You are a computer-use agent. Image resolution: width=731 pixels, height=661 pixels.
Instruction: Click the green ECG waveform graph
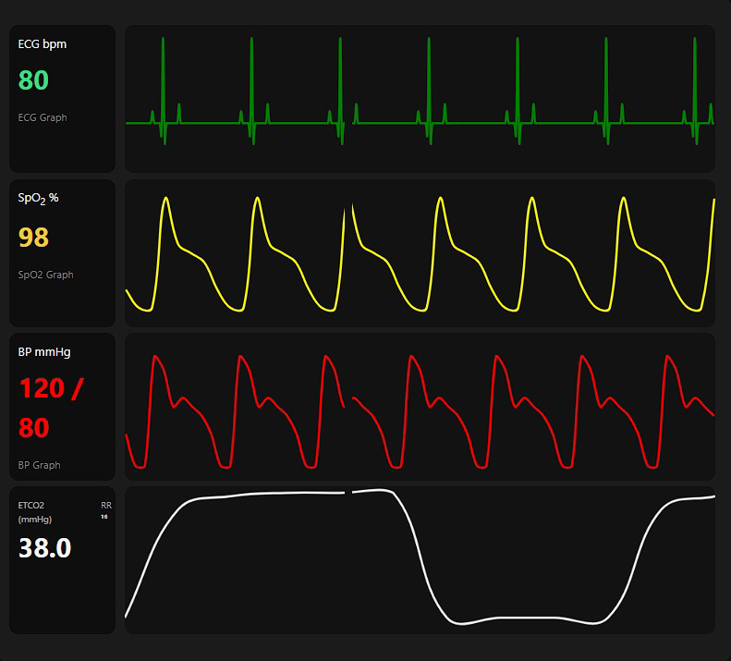(420, 98)
